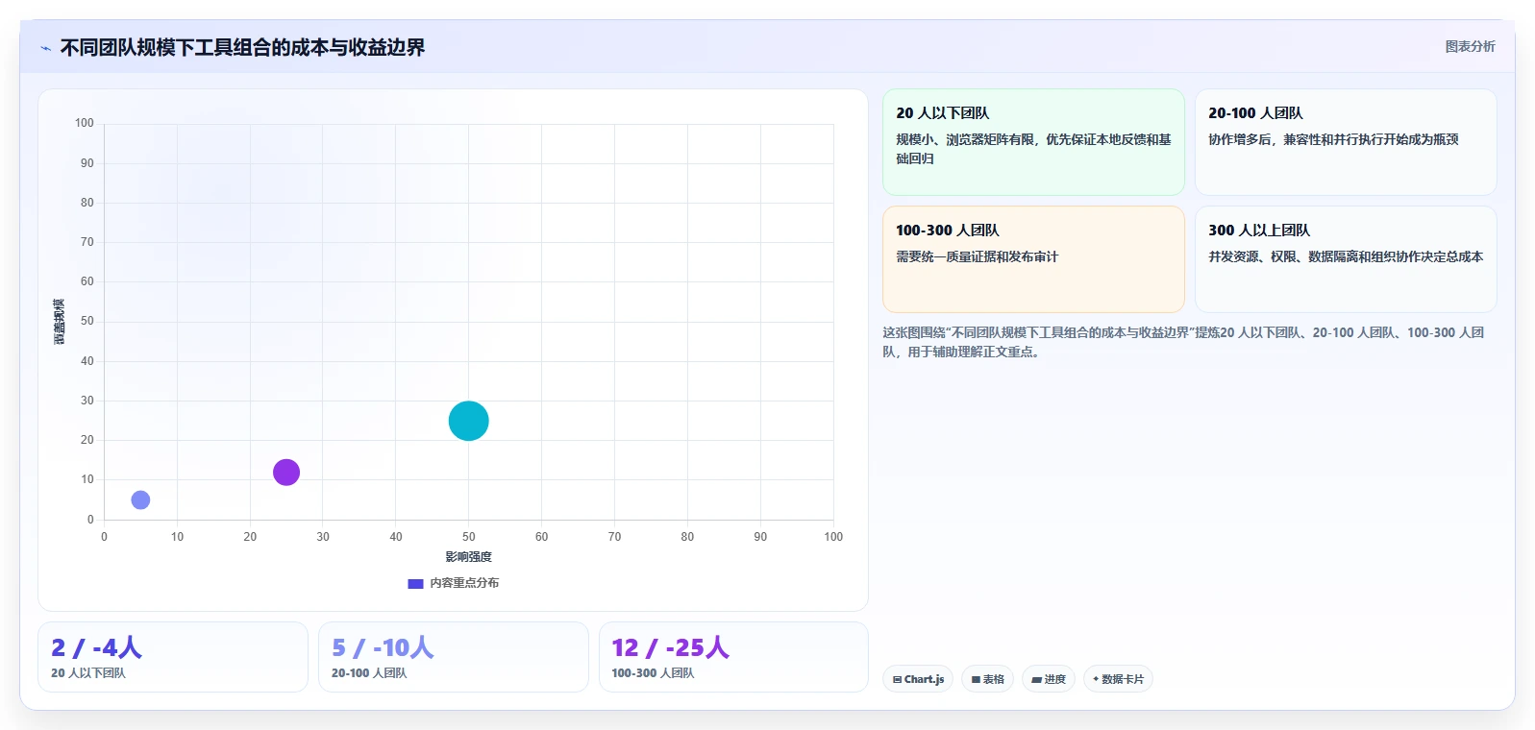Select the 表格 tag
This screenshot has width=1535, height=730.
click(987, 679)
